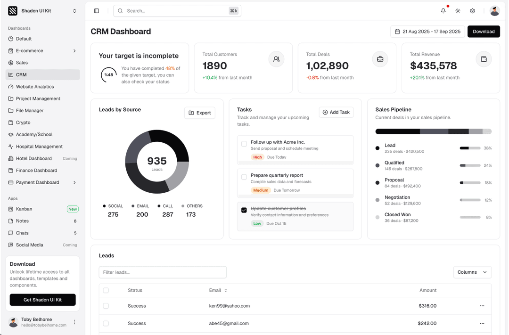Uncheck the Update customer profiles task
The width and height of the screenshot is (509, 335).
(x=244, y=210)
